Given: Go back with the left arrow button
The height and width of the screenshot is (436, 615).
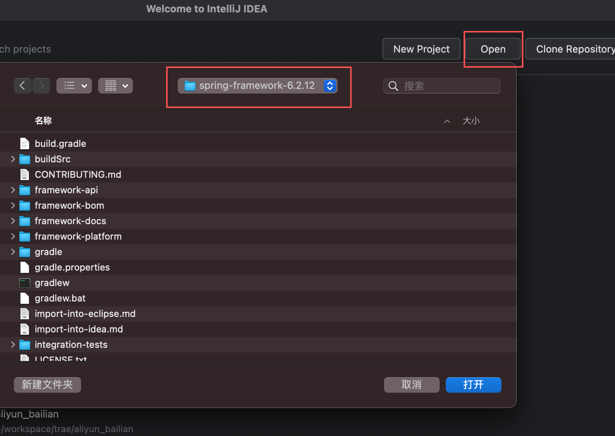Looking at the screenshot, I should point(22,86).
